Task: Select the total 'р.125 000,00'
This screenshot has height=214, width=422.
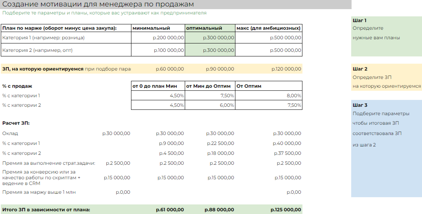Action: tap(286, 210)
